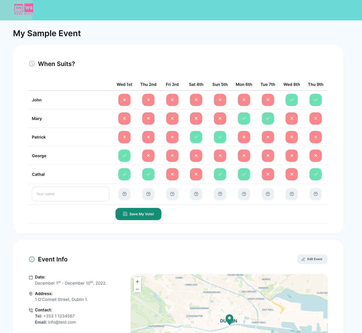Viewport: 362px width, 333px height.
Task: Click the Save My Vote! button
Action: [x=138, y=214]
